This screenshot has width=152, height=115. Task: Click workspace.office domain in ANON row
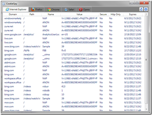click(13, 83)
